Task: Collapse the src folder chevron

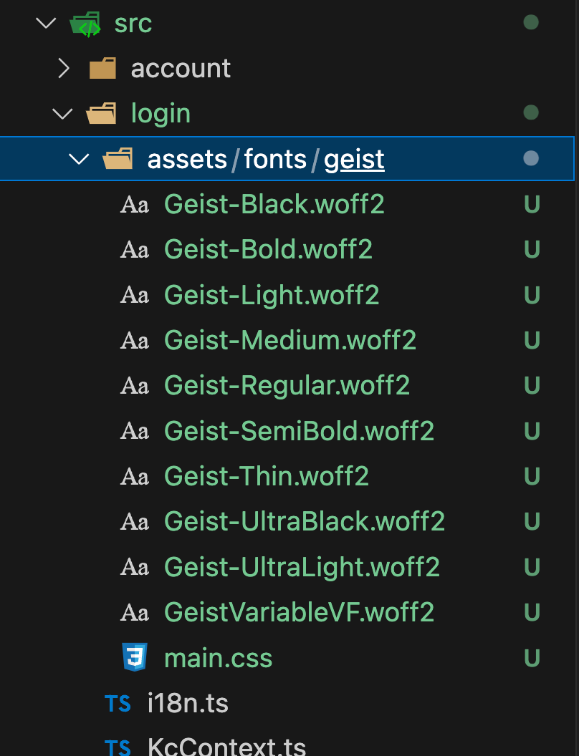Action: (46, 24)
